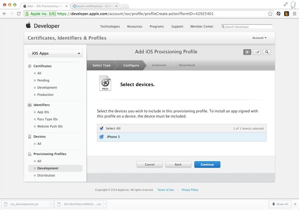Switch to the push-notifications browser tab
The width and height of the screenshot is (299, 210).
[95, 6]
